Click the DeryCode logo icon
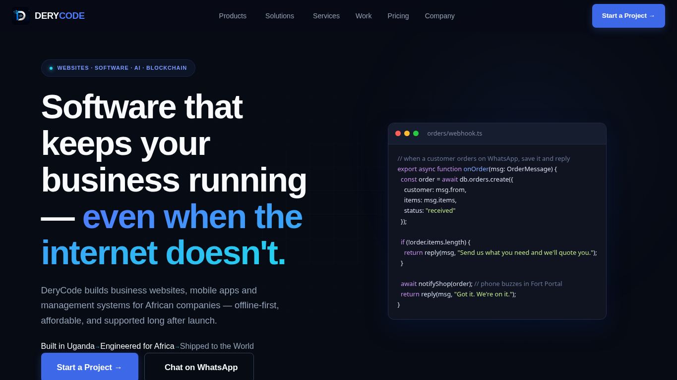 tap(20, 16)
